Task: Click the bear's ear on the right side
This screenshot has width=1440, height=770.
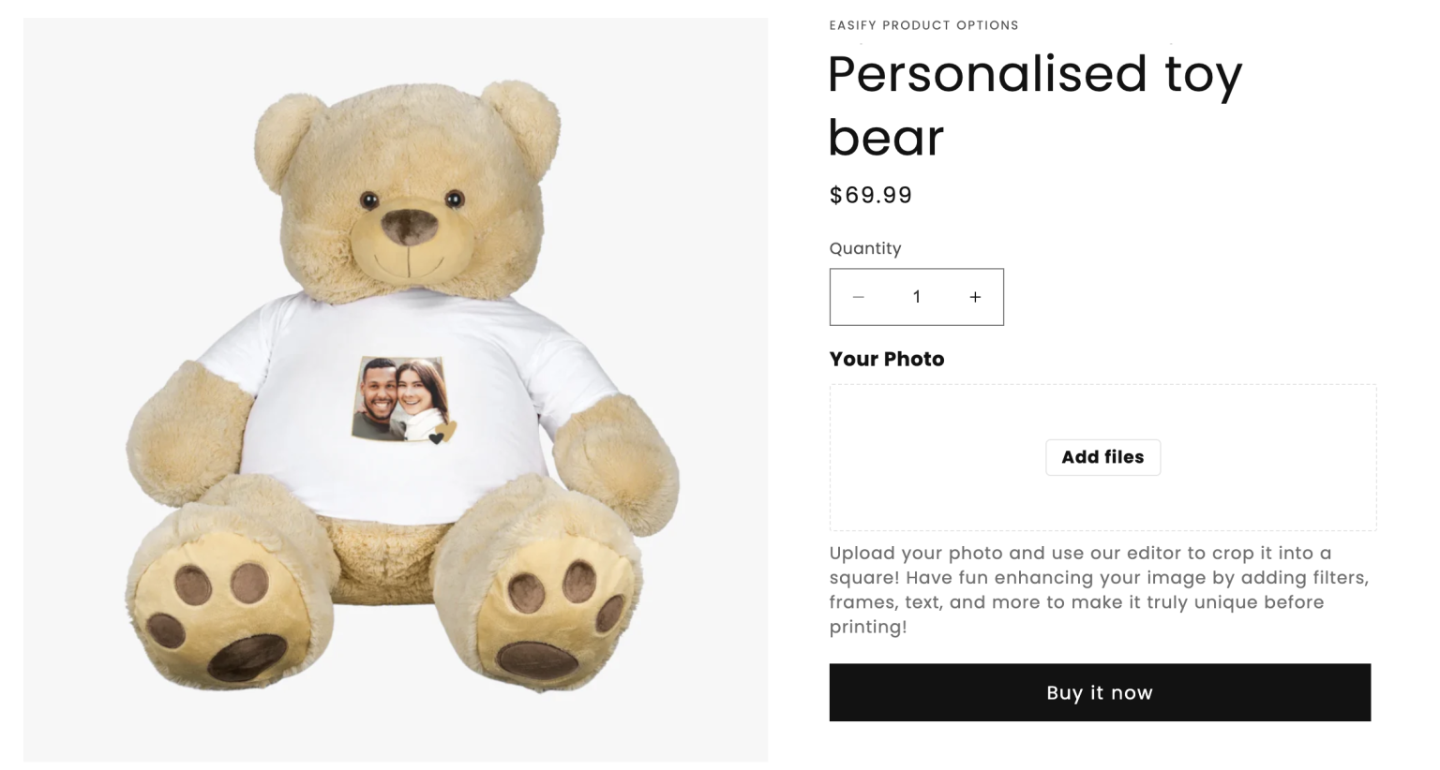Action: (518, 117)
